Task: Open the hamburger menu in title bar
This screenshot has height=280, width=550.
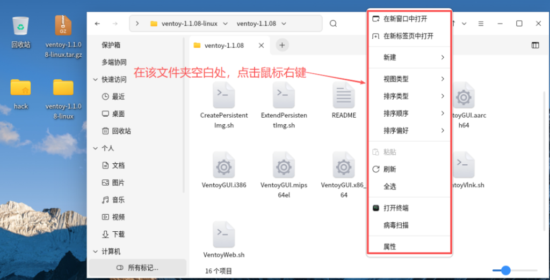Action: pyautogui.click(x=481, y=24)
